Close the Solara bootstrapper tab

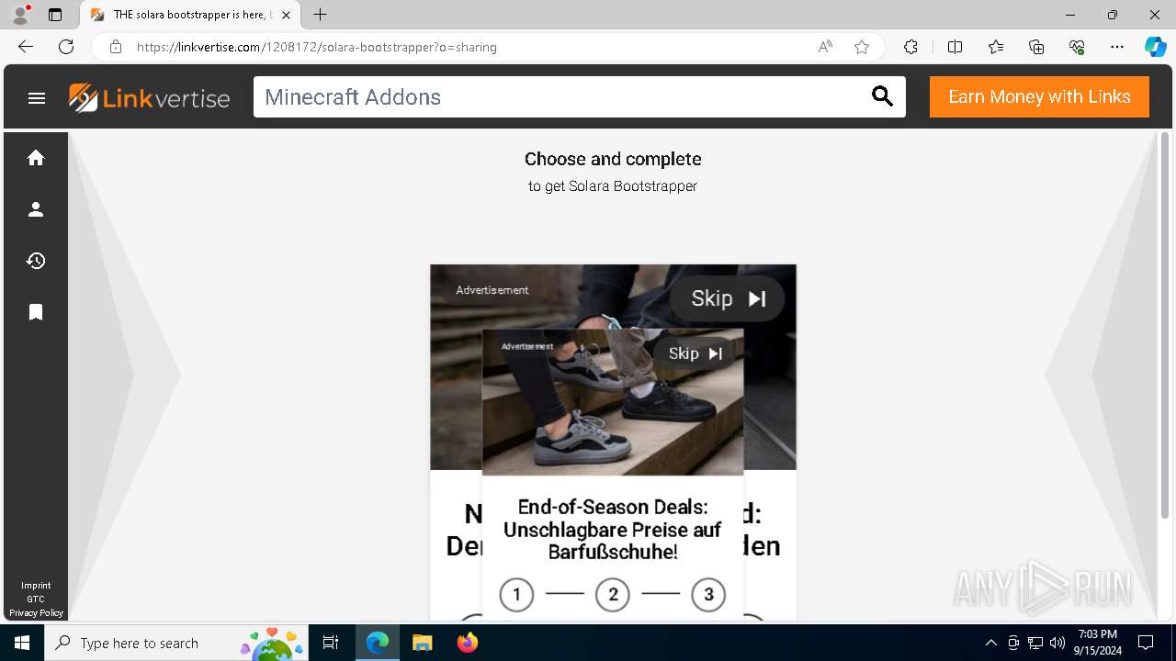(286, 15)
